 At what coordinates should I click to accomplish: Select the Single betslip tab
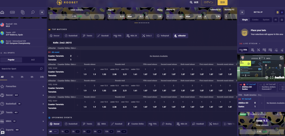245,20
